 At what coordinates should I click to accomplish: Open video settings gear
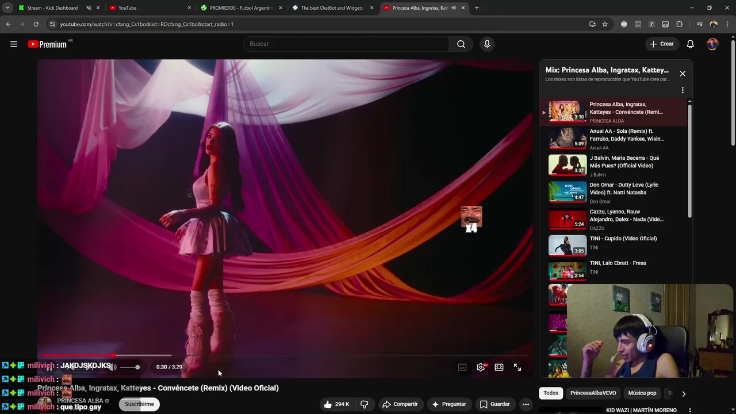481,367
